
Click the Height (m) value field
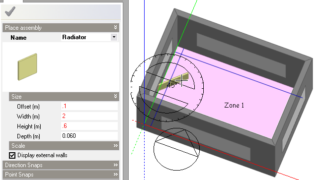(x=89, y=126)
